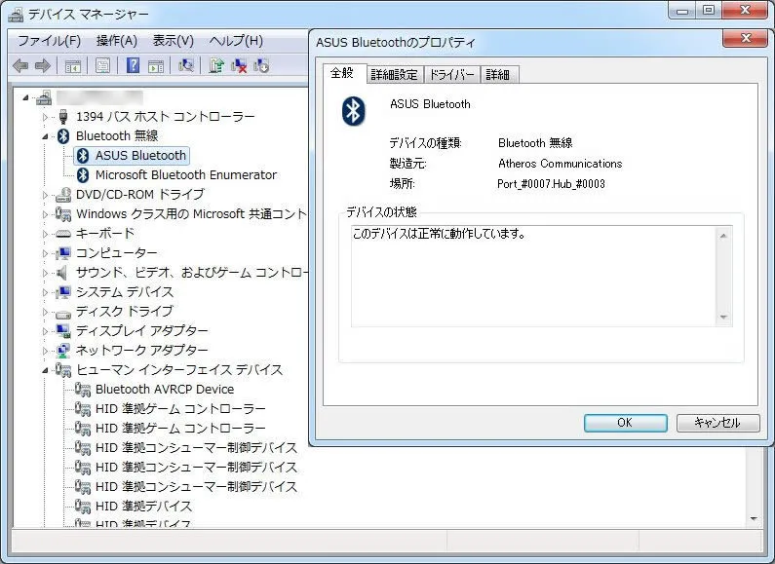Image resolution: width=775 pixels, height=564 pixels.
Task: Click the コンピューター category icon
Action: click(x=63, y=253)
